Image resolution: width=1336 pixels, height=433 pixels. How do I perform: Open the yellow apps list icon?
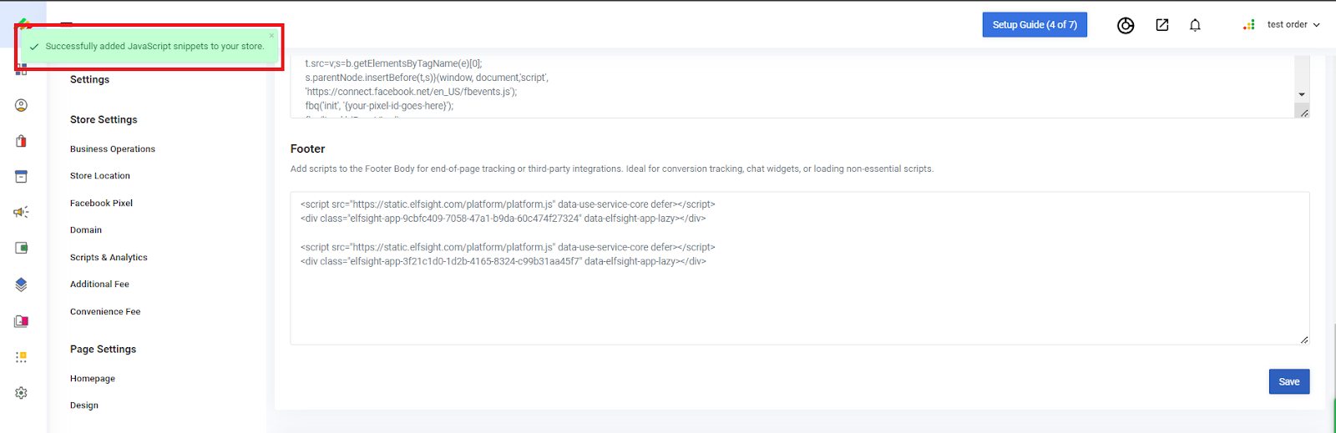[x=21, y=357]
